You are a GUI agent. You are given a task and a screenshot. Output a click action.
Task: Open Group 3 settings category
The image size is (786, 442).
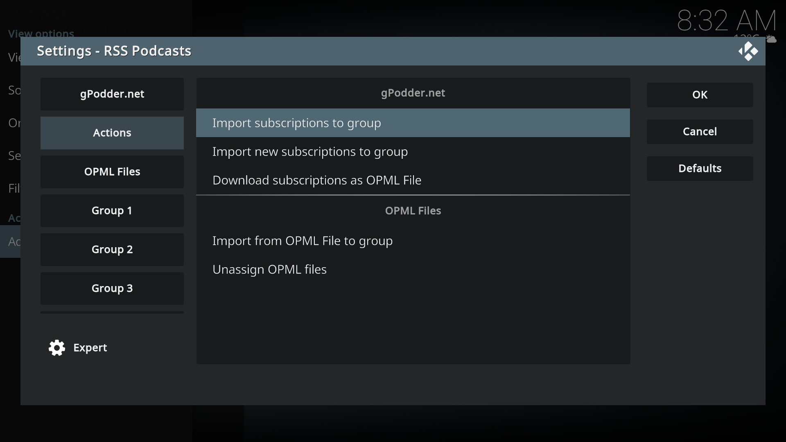tap(112, 289)
